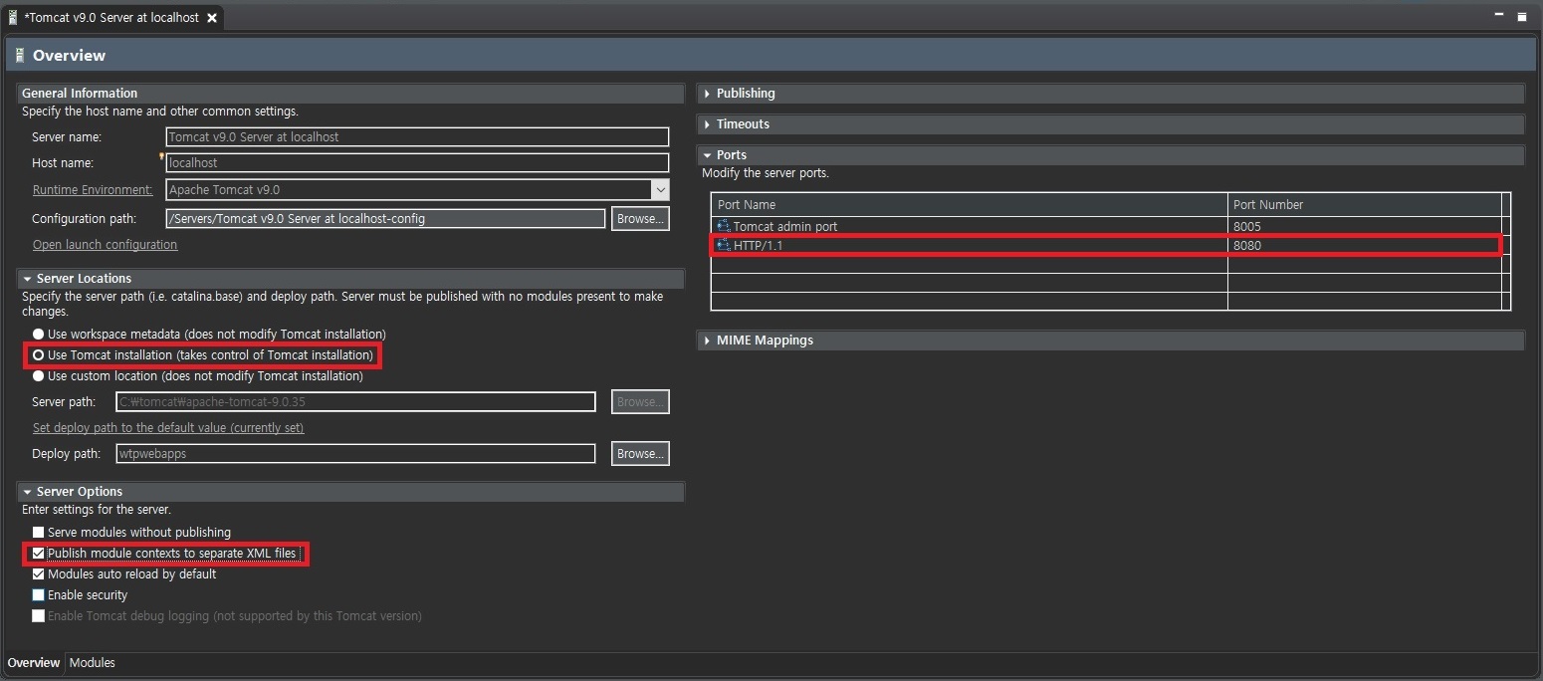
Task: Click the Deploy path field wtpwebapps
Action: click(x=355, y=453)
